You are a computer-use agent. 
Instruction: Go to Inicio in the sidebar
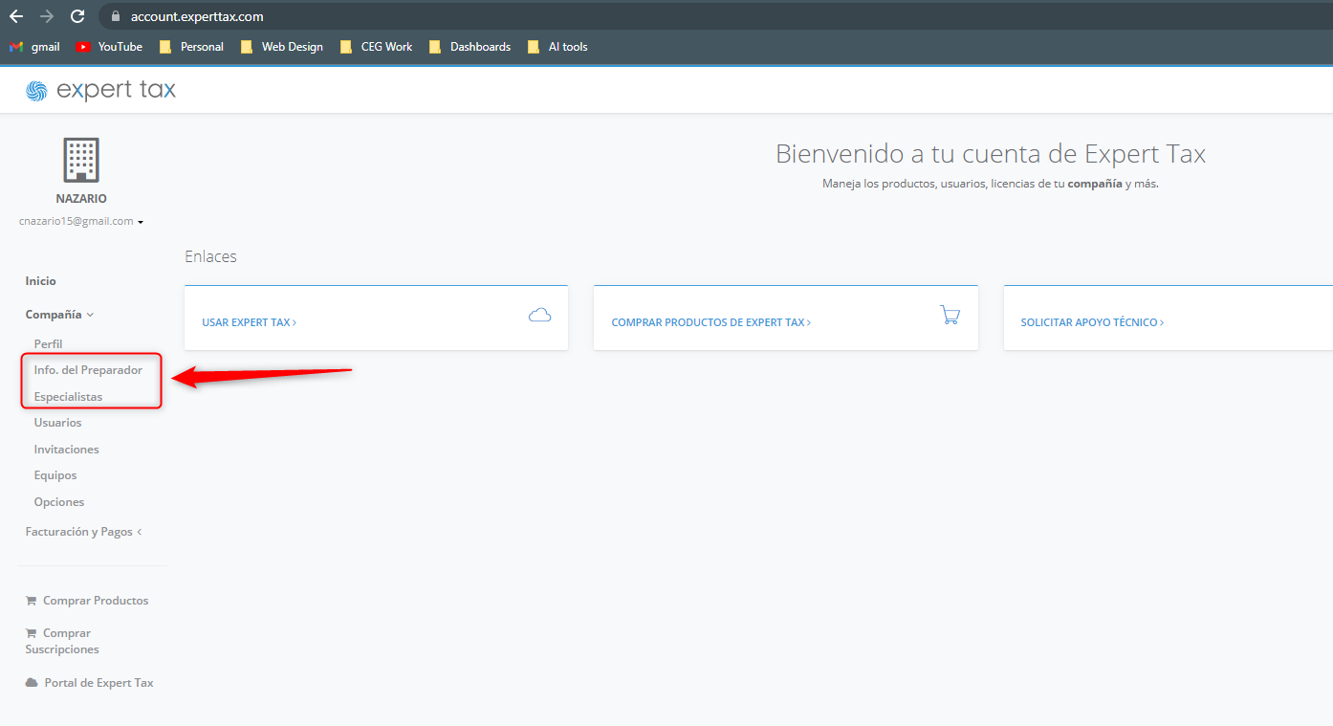(x=41, y=281)
